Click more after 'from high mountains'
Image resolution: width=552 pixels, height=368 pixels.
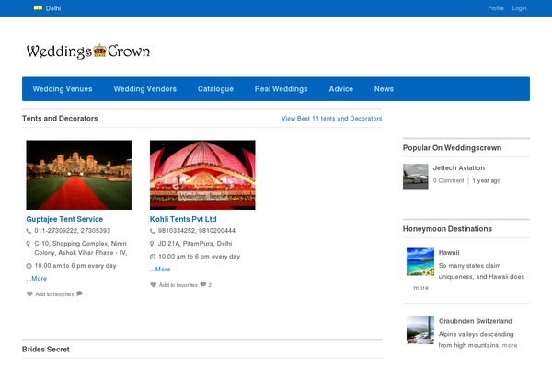(510, 345)
